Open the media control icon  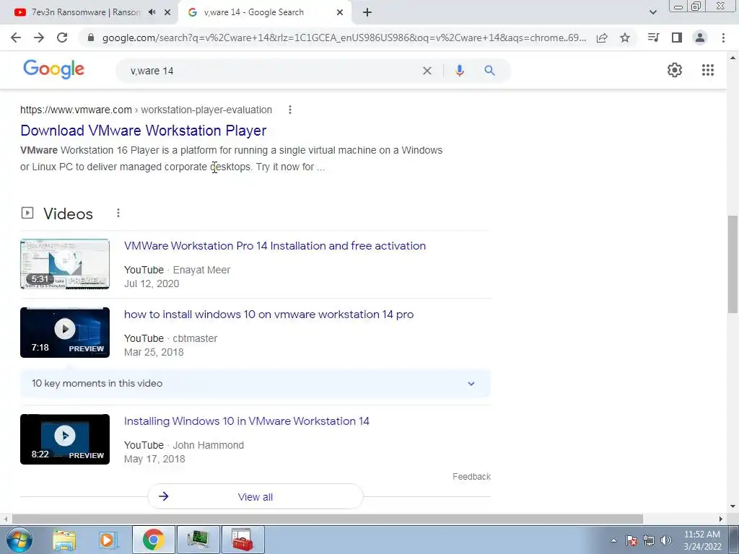coord(653,38)
